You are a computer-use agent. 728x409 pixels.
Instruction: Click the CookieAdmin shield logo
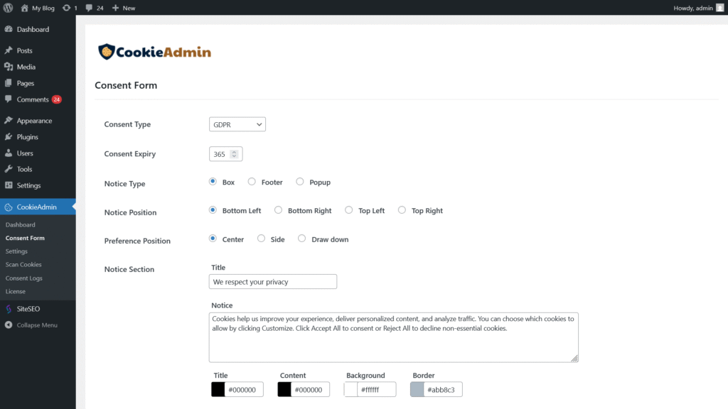point(107,51)
